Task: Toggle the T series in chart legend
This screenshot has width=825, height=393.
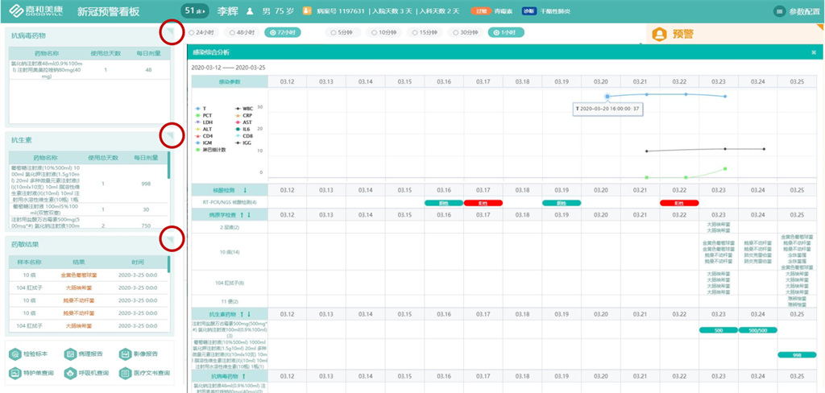Action: point(200,107)
